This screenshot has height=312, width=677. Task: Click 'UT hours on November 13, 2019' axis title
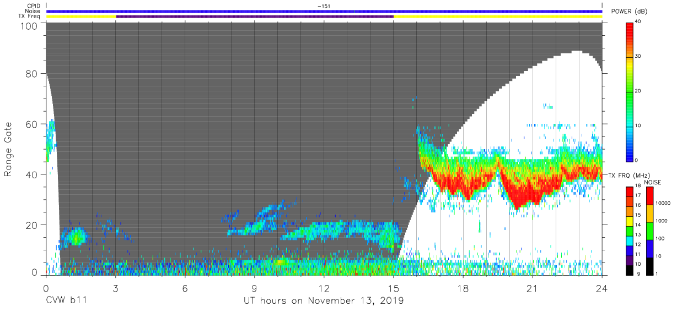[324, 301]
